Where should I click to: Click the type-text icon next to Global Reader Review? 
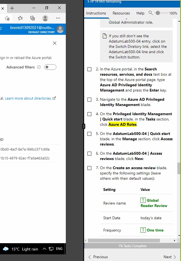pos(143,200)
